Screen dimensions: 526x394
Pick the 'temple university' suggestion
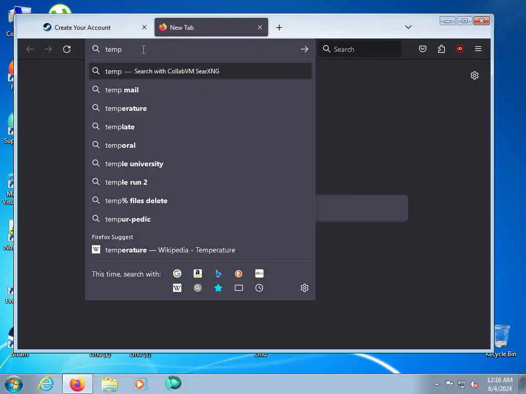pyautogui.click(x=200, y=164)
